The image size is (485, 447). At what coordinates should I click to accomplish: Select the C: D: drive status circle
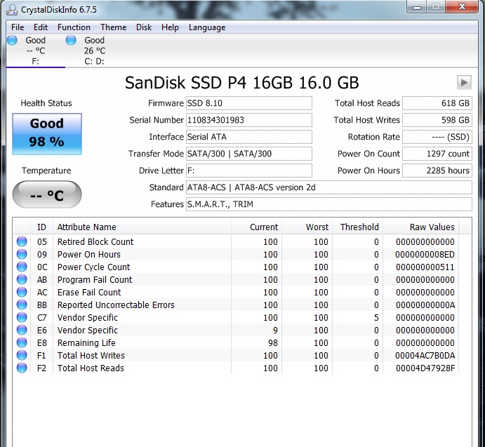pyautogui.click(x=71, y=40)
